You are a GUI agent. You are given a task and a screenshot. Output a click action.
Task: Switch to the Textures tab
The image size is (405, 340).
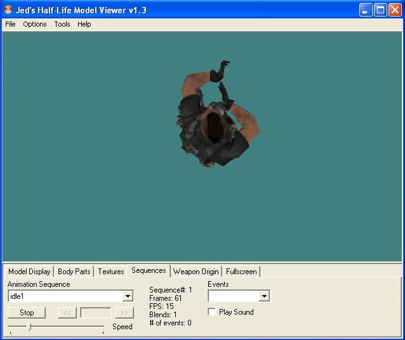111,272
